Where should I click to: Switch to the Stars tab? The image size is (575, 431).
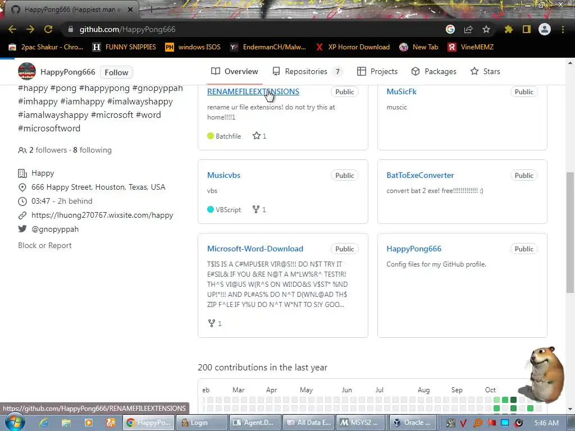pos(485,71)
